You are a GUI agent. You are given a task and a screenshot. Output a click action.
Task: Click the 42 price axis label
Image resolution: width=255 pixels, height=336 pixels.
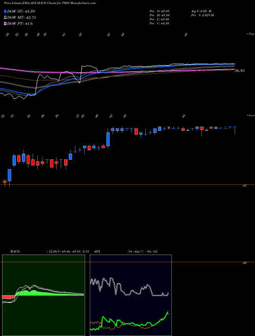[x=244, y=186]
